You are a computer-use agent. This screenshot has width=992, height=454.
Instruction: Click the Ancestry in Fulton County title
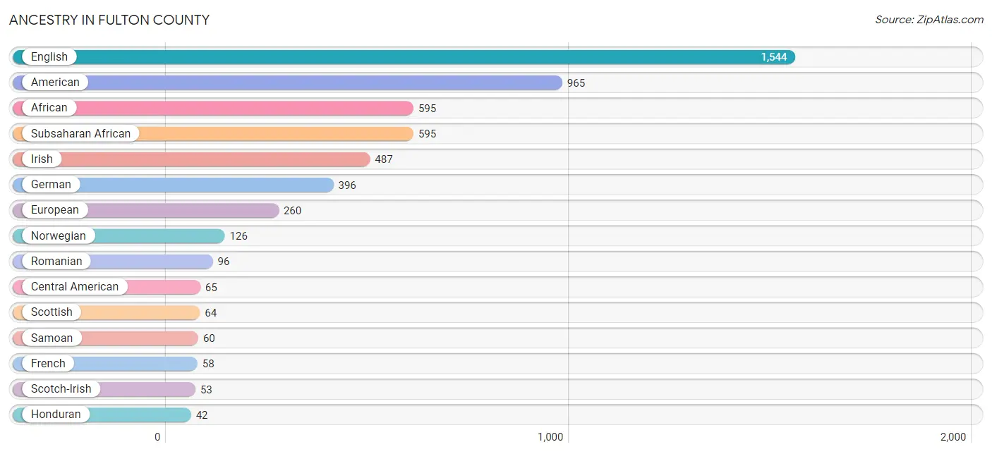pos(109,20)
